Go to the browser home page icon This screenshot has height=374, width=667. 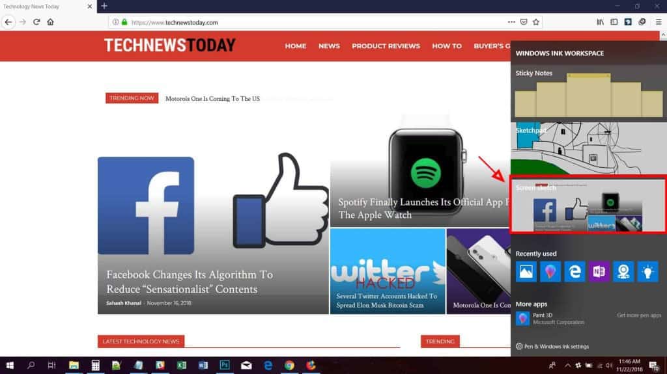pos(50,22)
